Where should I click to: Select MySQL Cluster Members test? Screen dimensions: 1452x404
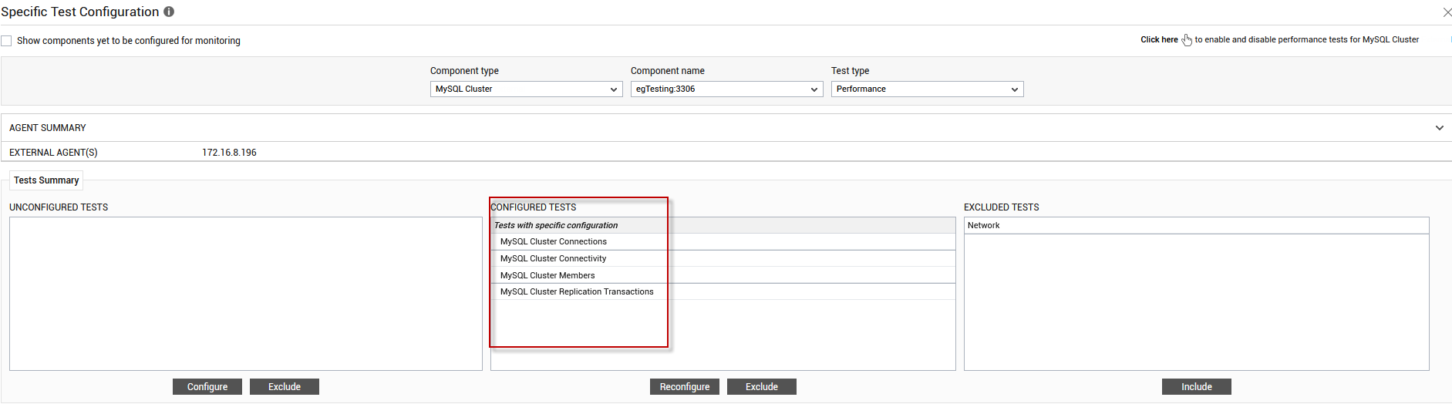tap(723, 275)
